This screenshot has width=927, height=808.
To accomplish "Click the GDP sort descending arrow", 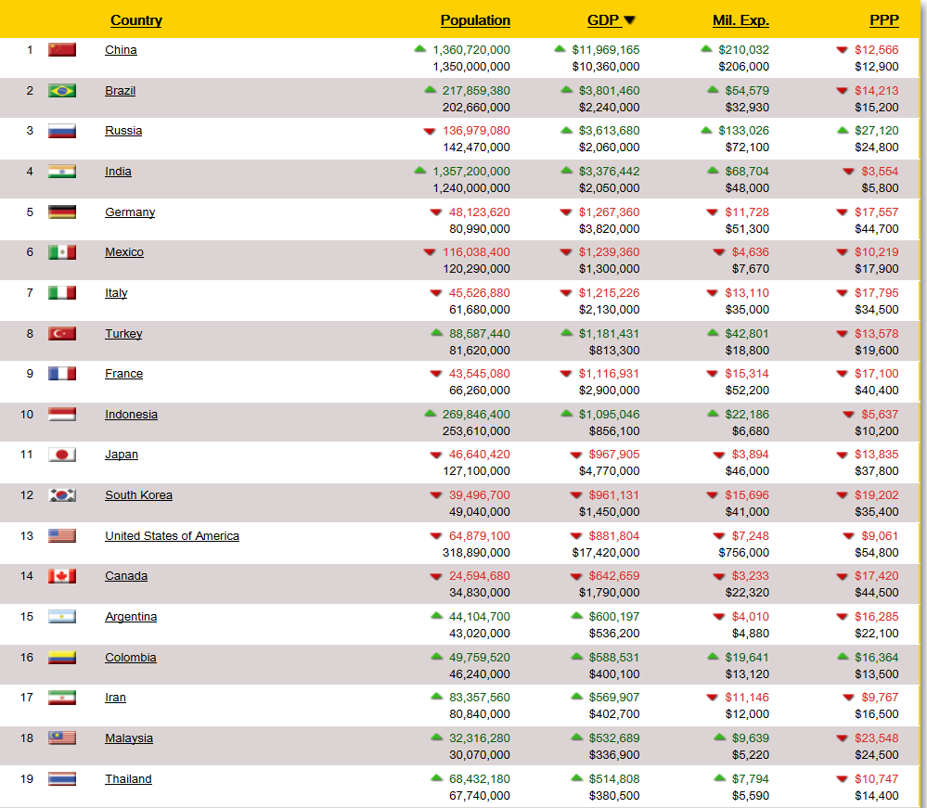I will tap(629, 20).
